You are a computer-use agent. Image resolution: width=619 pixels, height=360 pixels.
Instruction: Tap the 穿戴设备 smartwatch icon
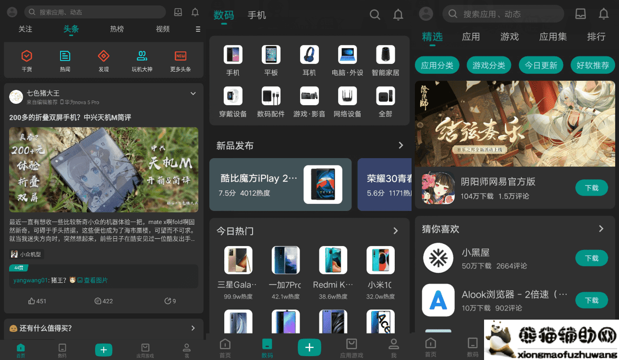tap(233, 96)
